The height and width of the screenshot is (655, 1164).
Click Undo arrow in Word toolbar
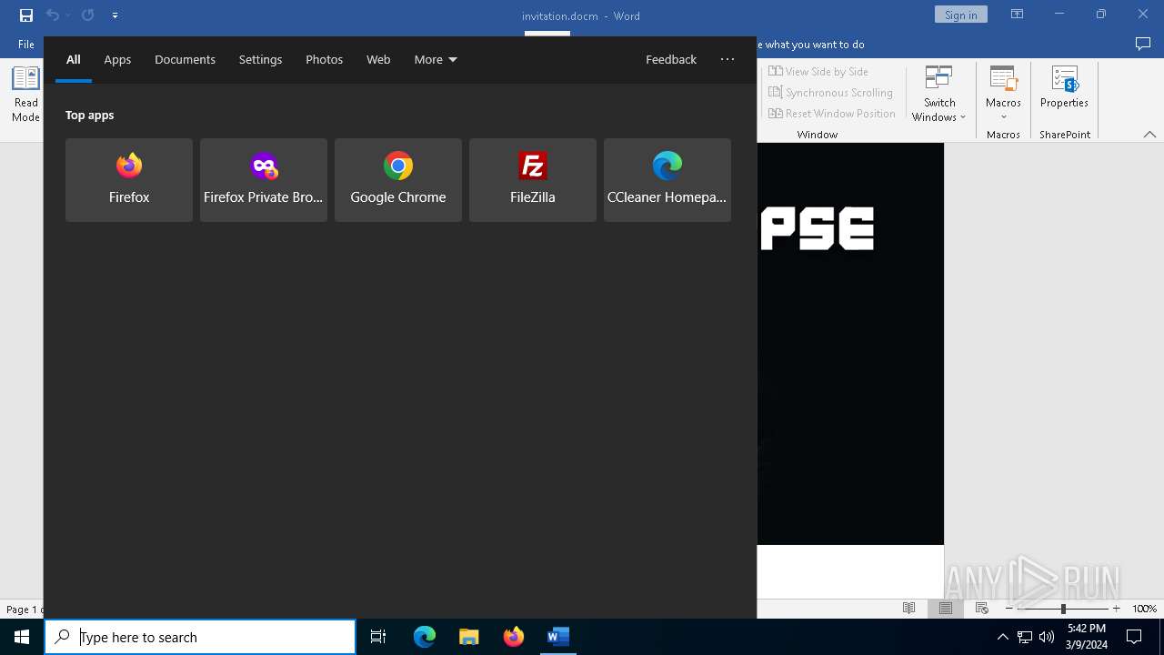point(53,15)
